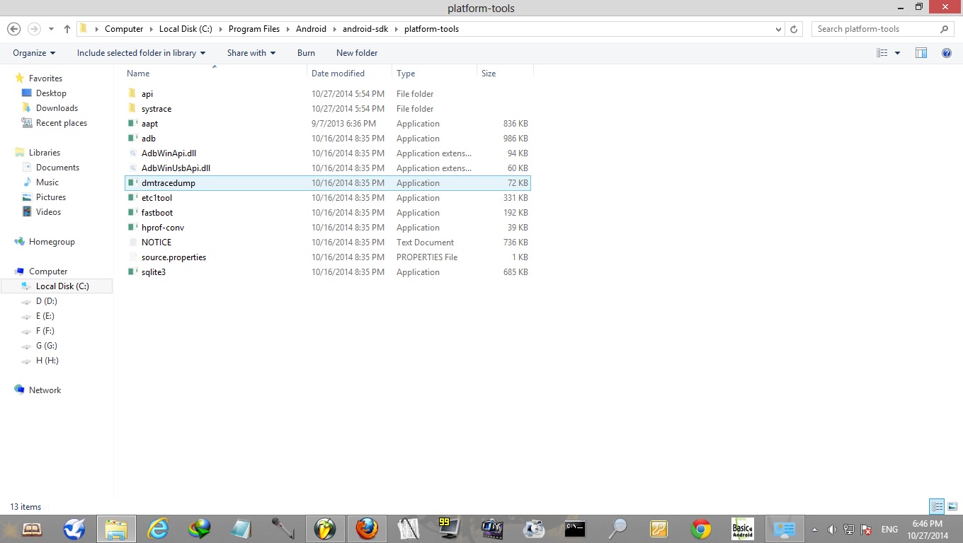Click the Refresh button next to address bar
The width and height of the screenshot is (963, 543).
click(794, 29)
